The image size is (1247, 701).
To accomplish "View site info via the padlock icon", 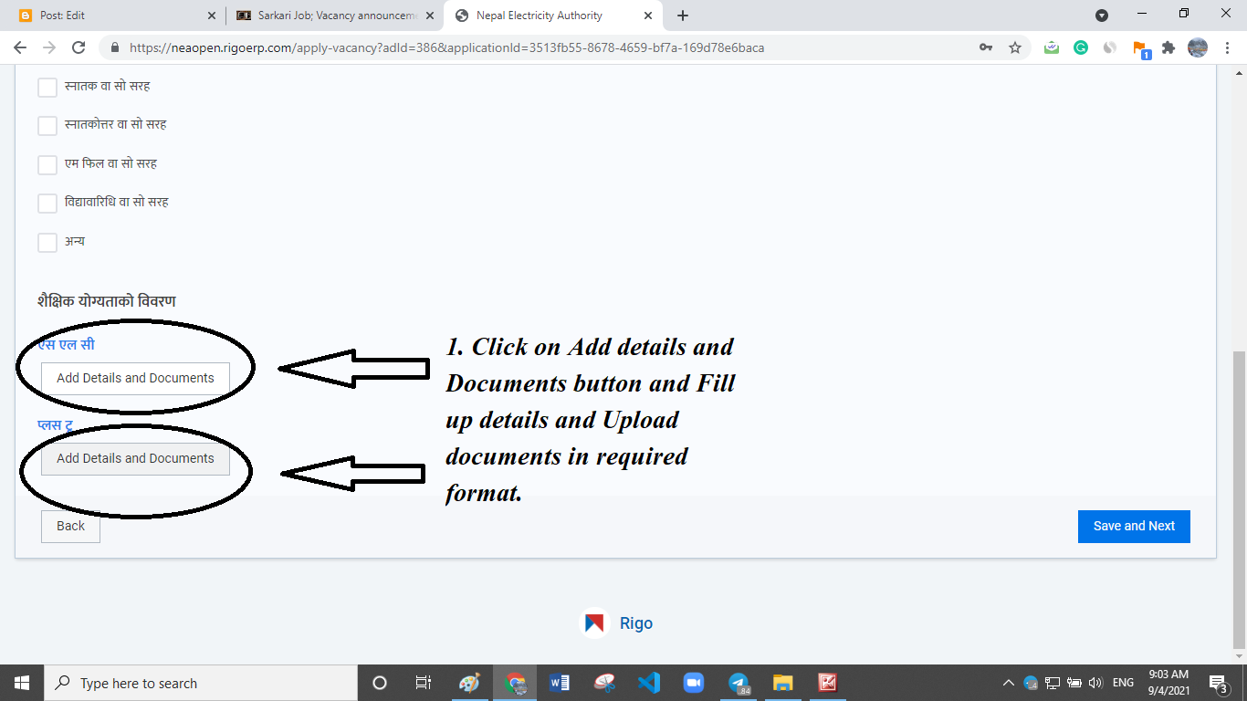I will click(115, 47).
